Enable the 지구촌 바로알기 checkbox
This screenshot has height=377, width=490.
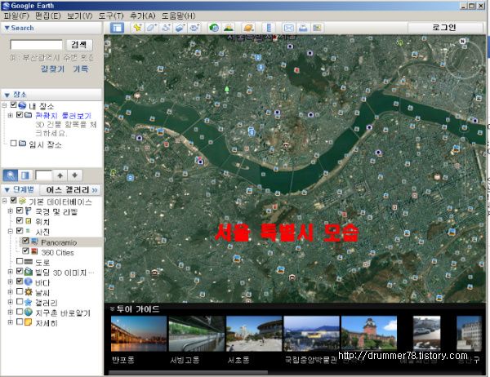coord(20,312)
